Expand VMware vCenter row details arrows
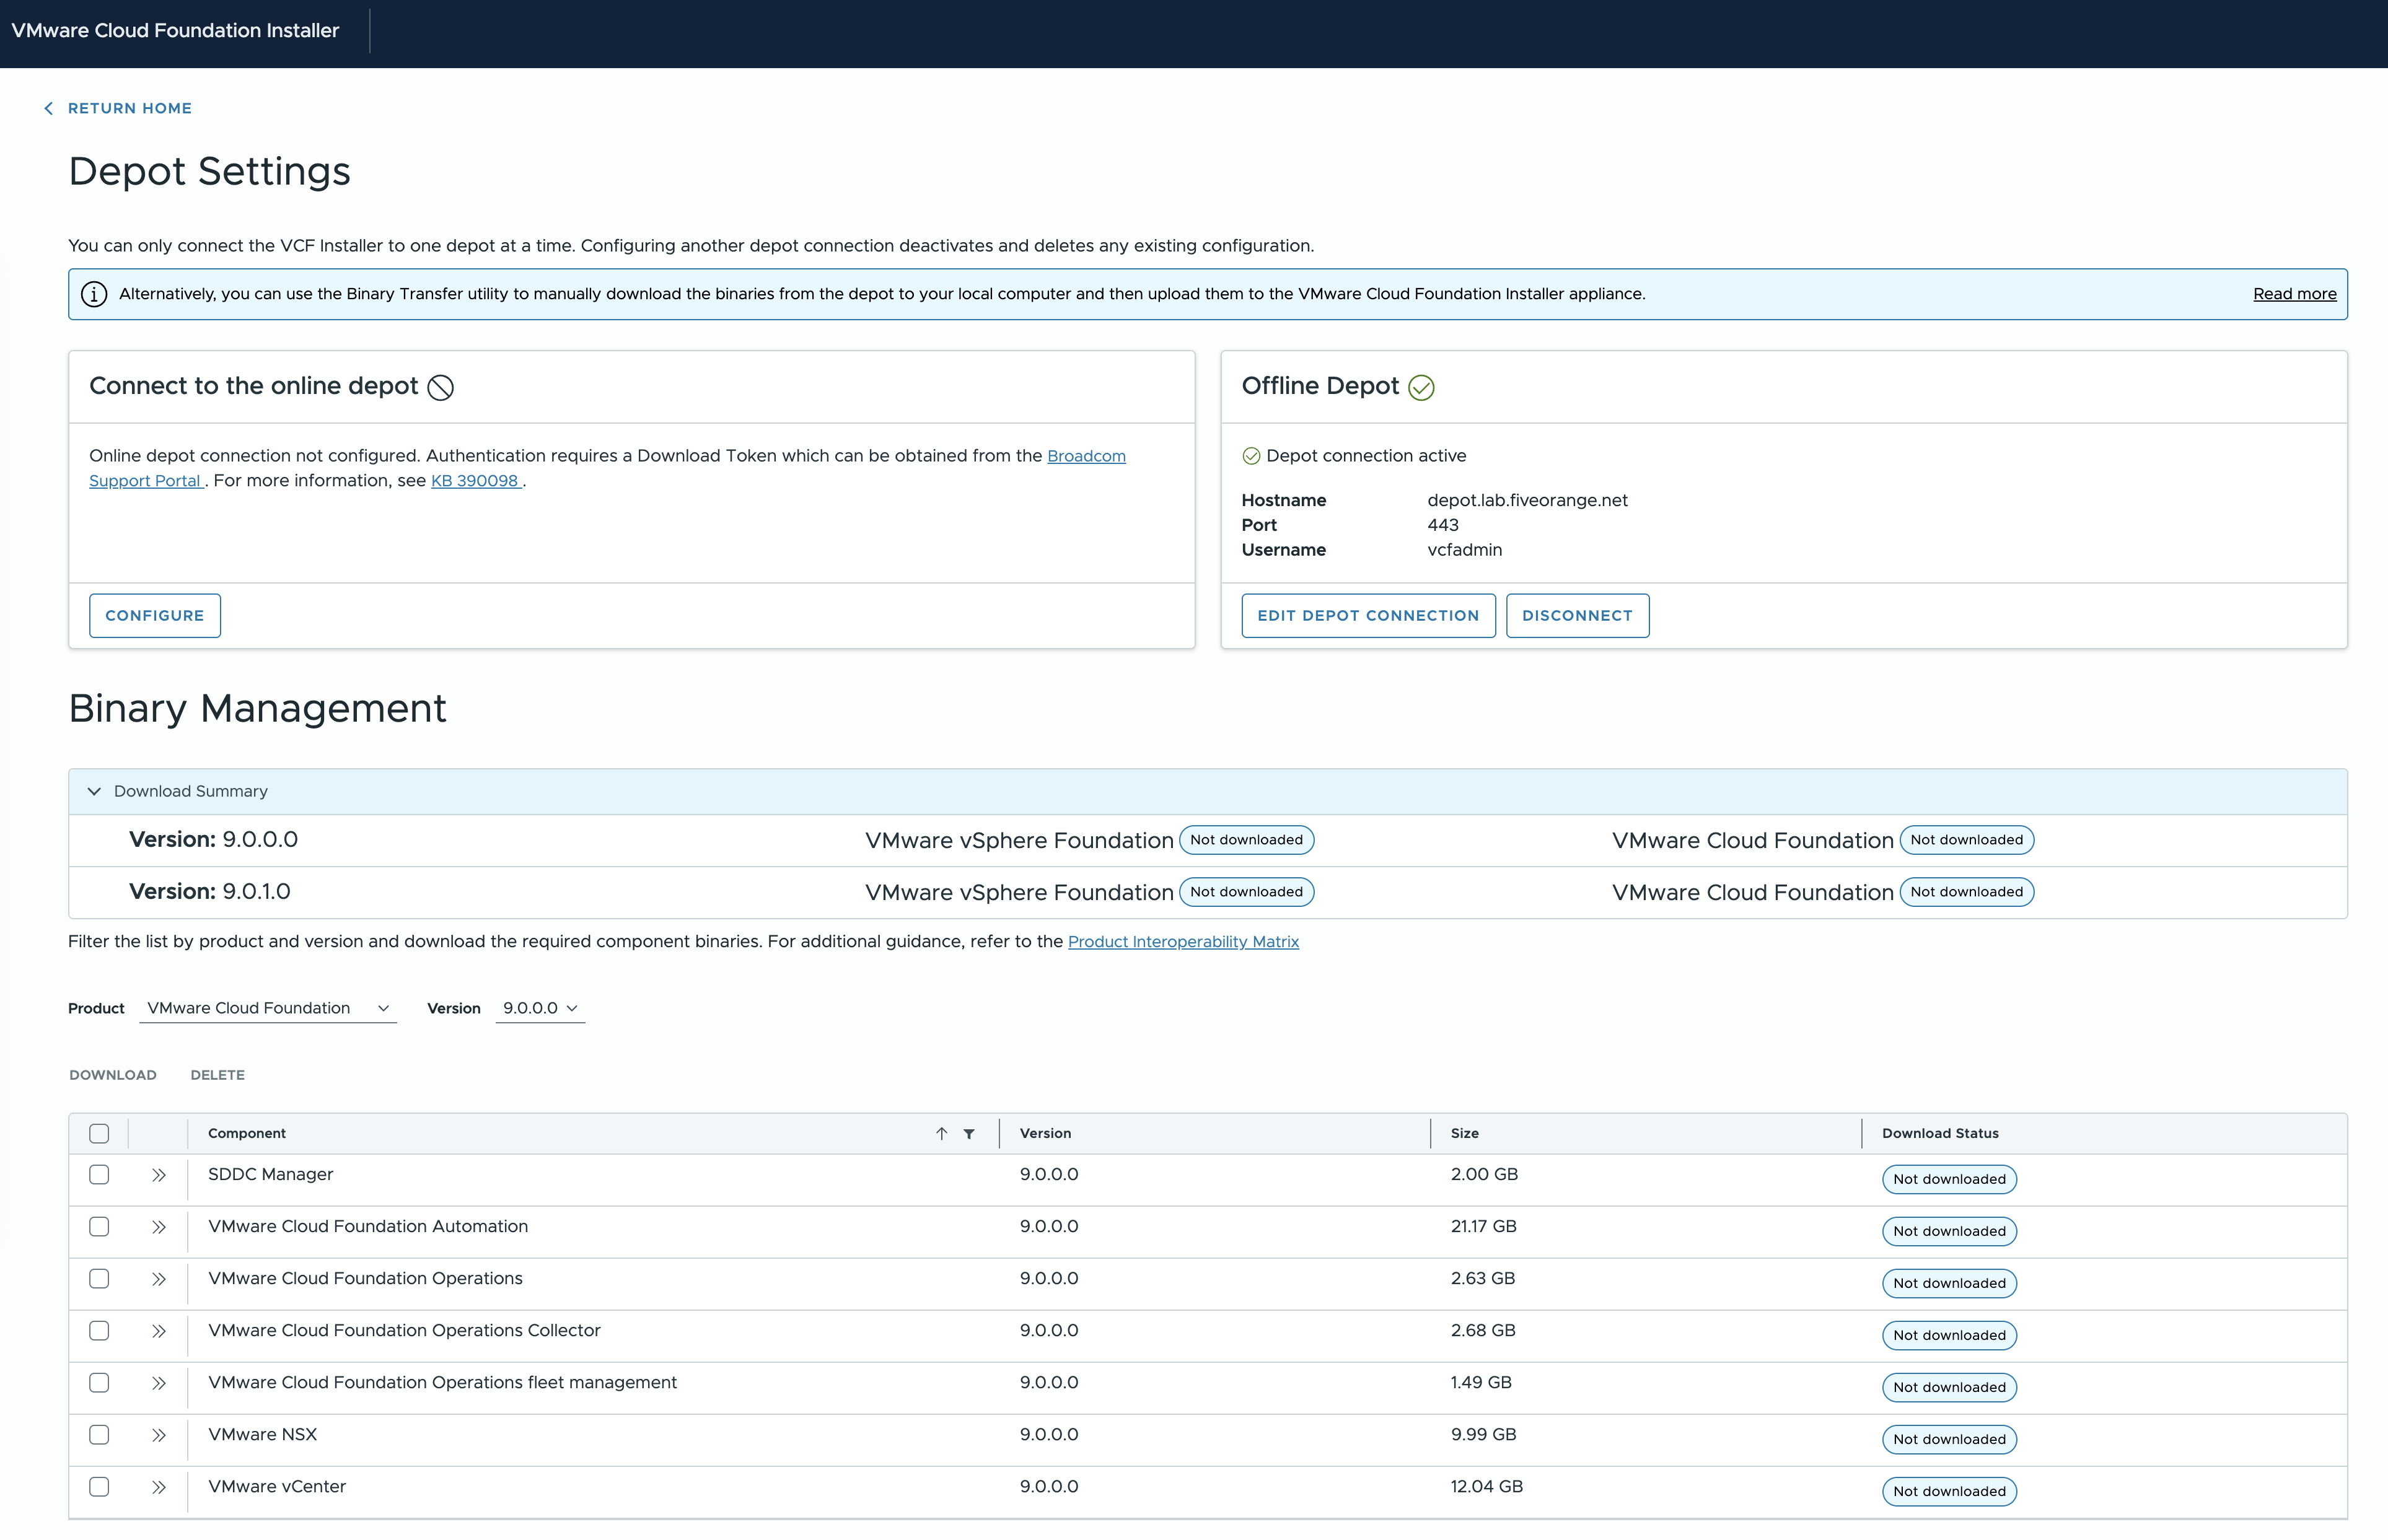Viewport: 2388px width, 1540px height. tap(158, 1487)
